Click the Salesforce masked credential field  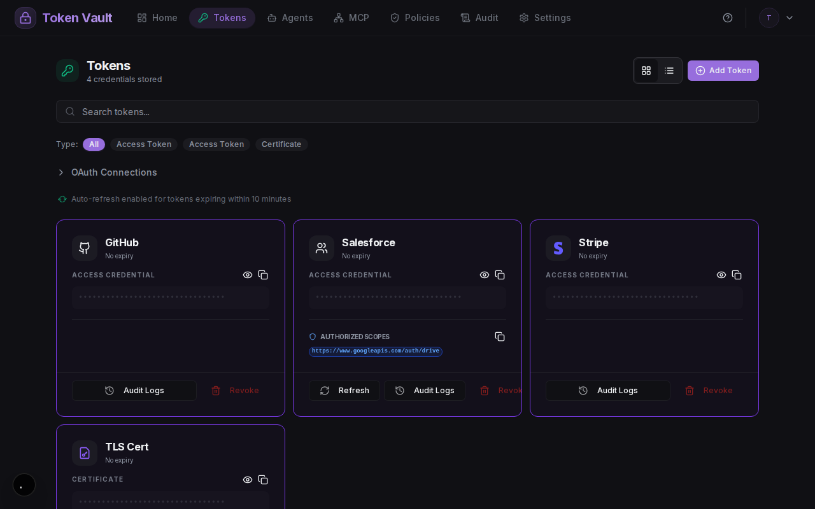coord(407,298)
